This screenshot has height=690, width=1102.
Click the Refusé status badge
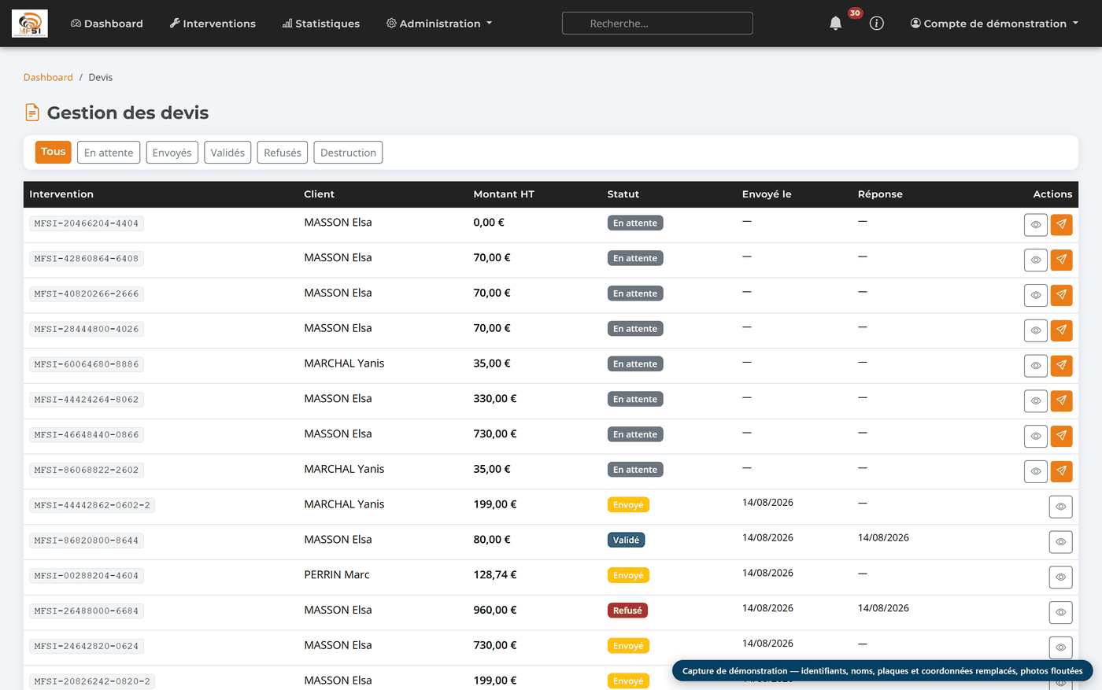click(x=627, y=611)
